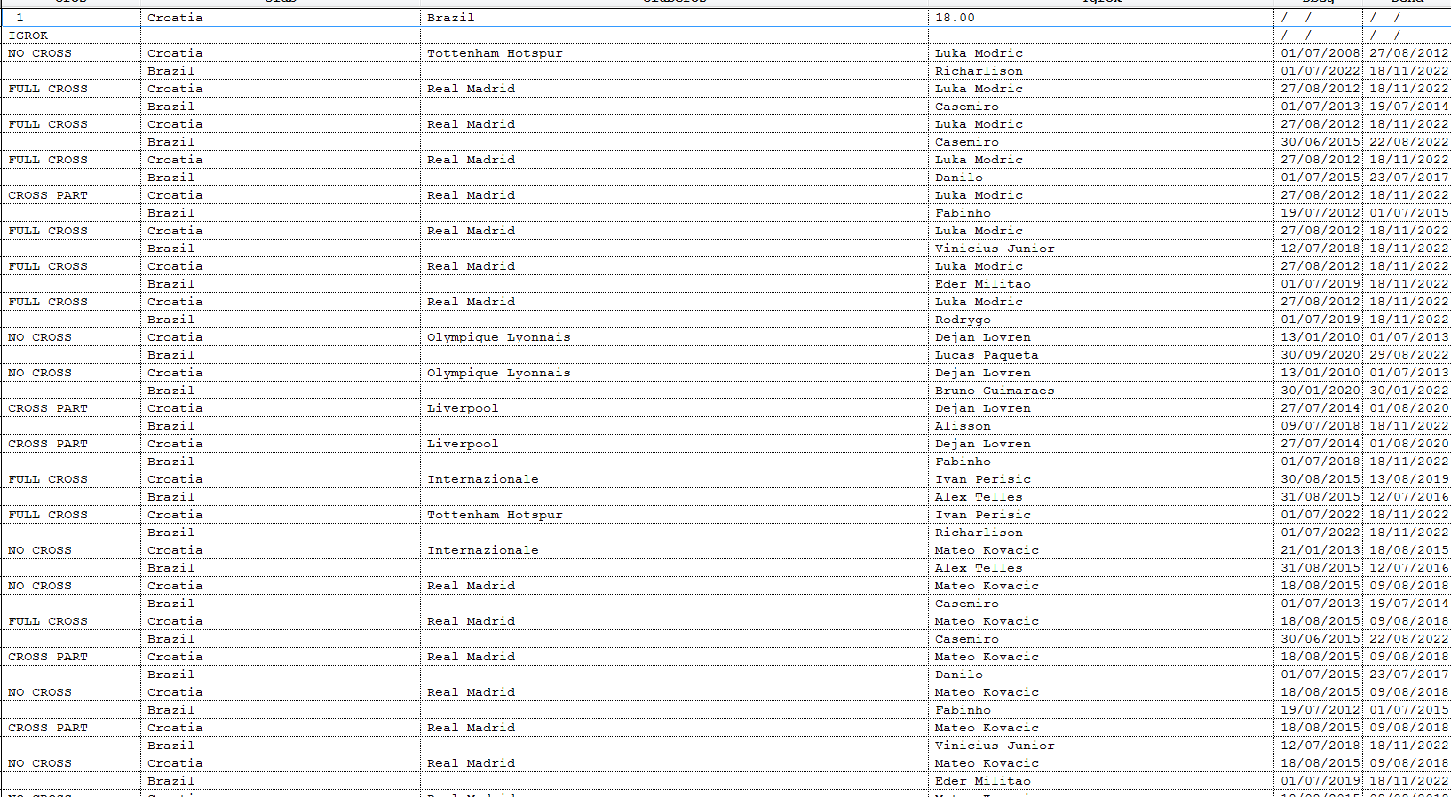Click the row number 1 cell
Image resolution: width=1451 pixels, height=797 pixels.
(20, 18)
